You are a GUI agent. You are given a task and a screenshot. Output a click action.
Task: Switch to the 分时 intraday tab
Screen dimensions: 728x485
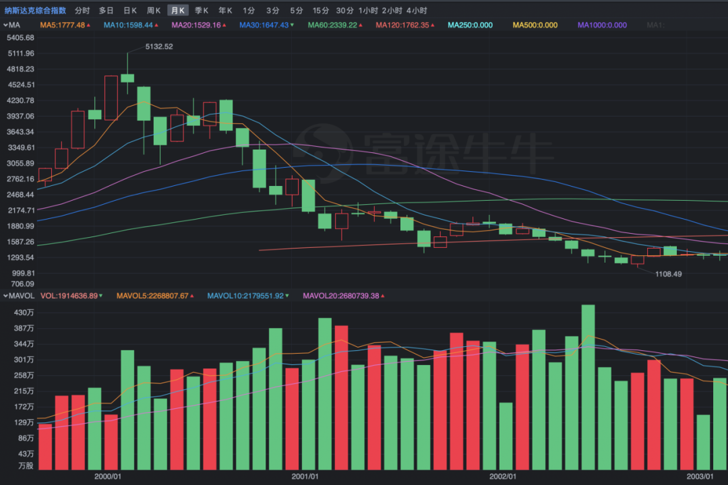coord(82,10)
